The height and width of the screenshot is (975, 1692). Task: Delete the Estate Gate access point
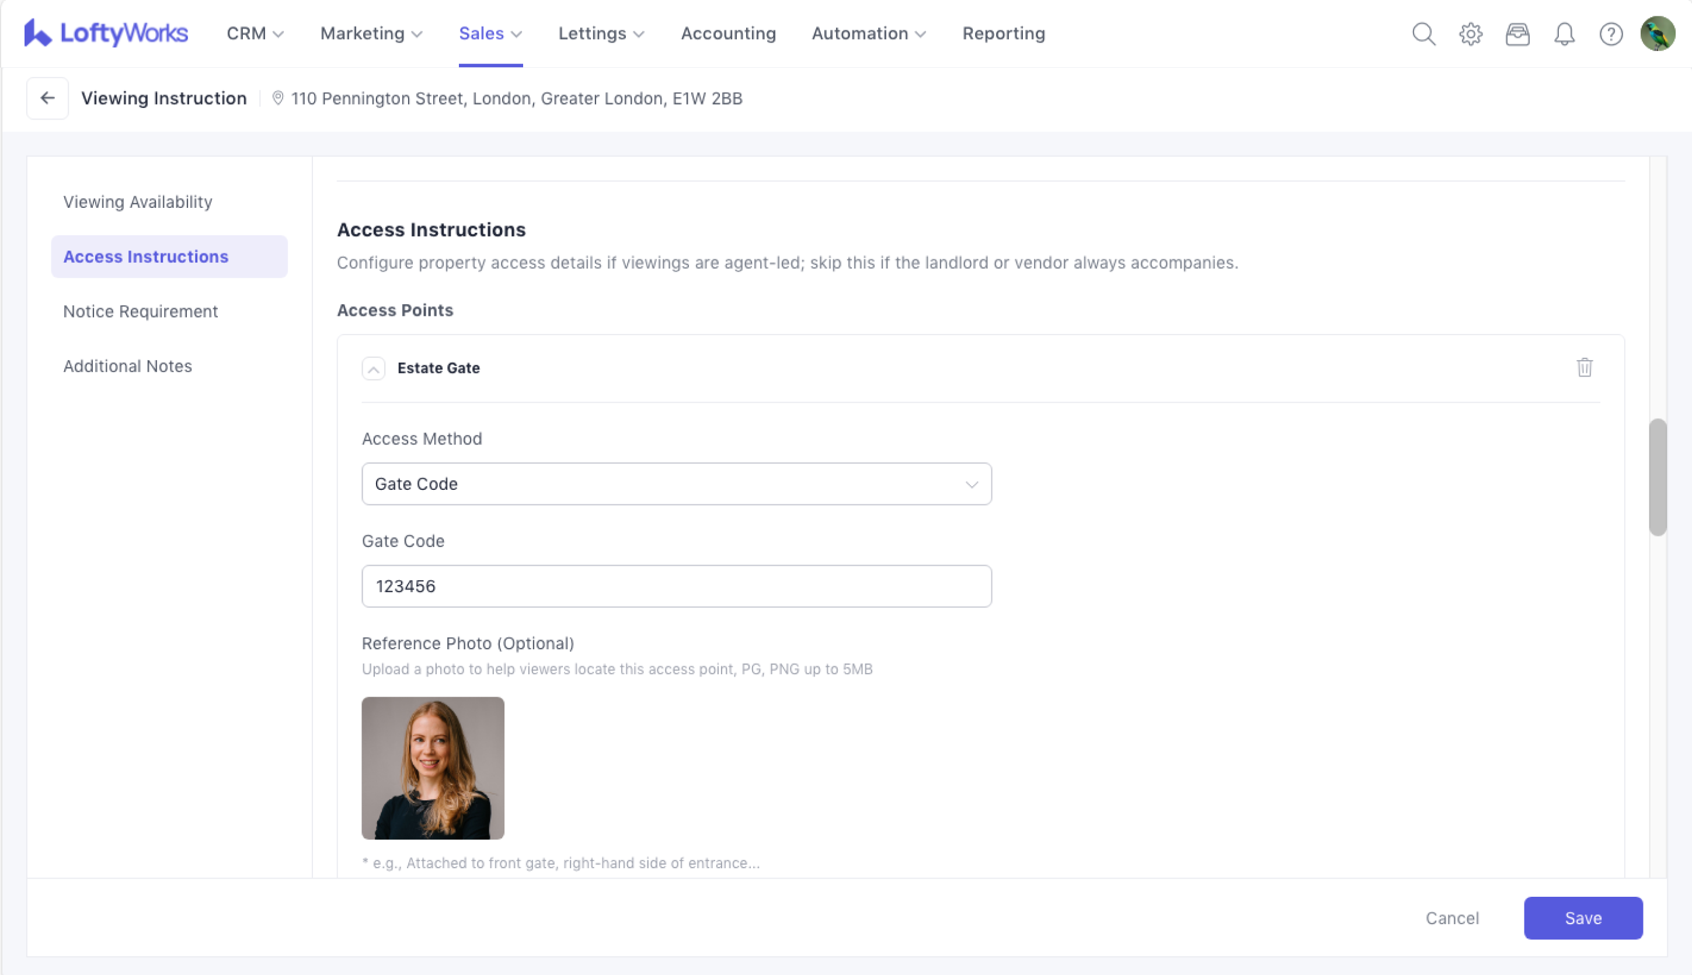[x=1584, y=368]
